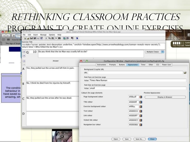Viewport: 190px width, 142px height.
Task: Click the Display in Browser button
Action: click(165, 97)
